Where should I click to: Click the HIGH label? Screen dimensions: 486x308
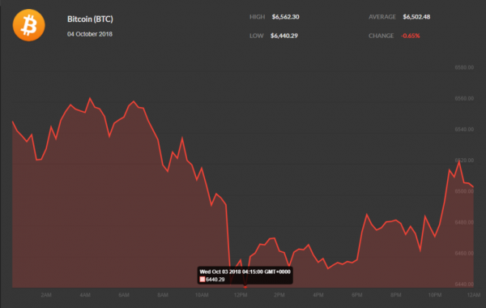point(258,17)
